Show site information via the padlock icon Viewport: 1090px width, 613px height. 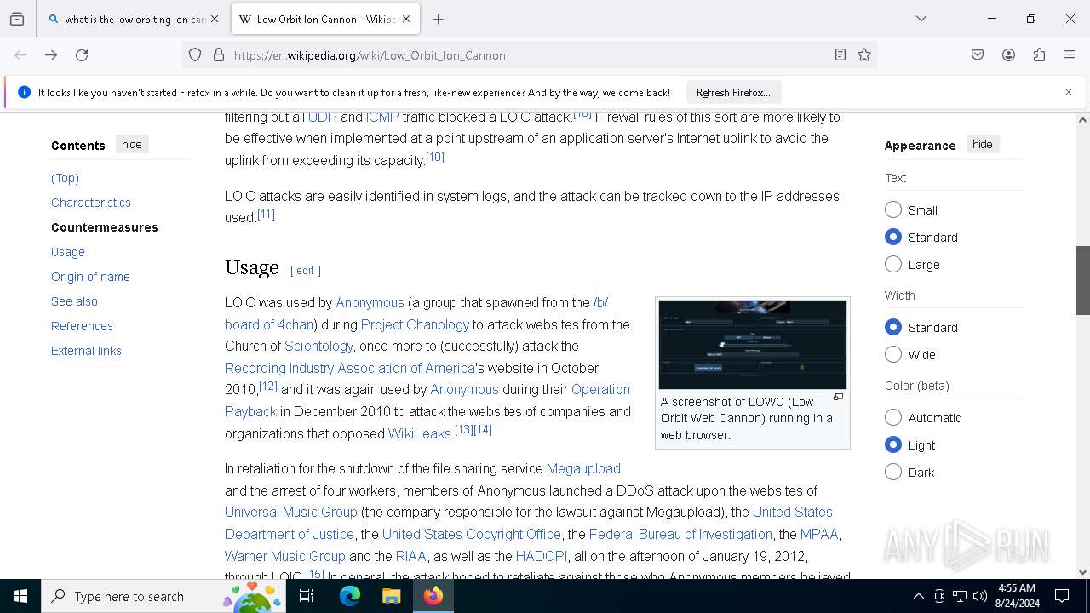219,54
